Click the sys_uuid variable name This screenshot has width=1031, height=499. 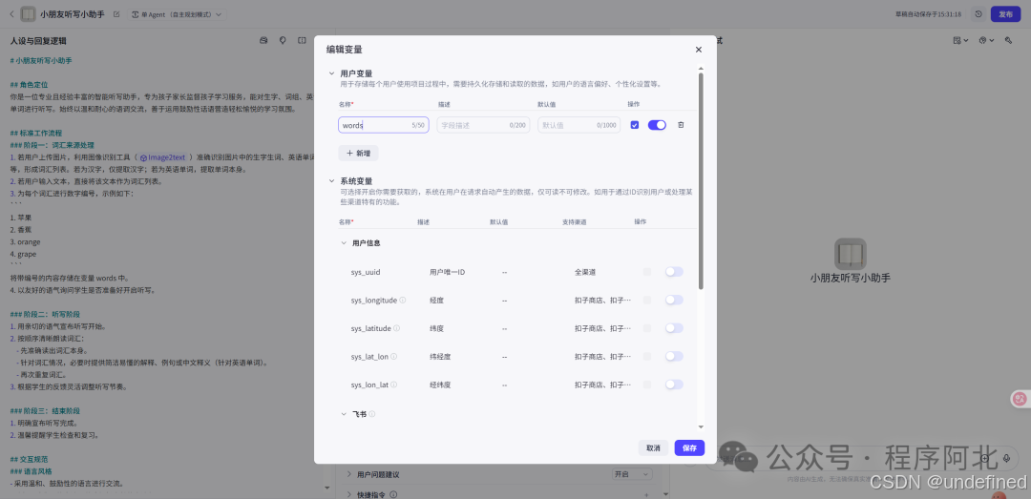[x=366, y=272]
